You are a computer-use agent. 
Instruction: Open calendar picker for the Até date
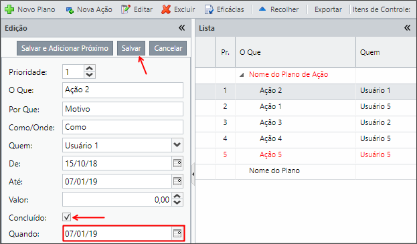click(177, 181)
